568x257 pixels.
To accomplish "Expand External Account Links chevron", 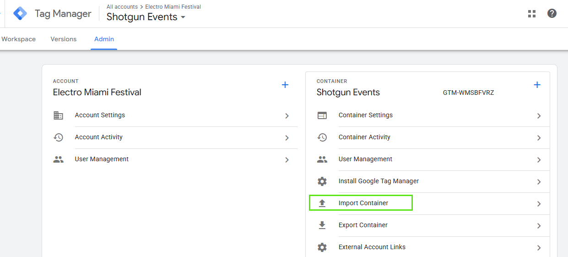I will pos(539,248).
